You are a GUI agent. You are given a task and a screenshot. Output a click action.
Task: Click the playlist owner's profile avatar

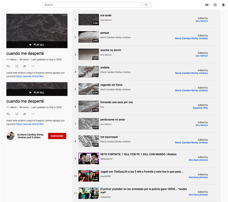point(10,136)
